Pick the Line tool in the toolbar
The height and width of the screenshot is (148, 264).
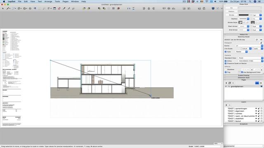coord(7,8)
